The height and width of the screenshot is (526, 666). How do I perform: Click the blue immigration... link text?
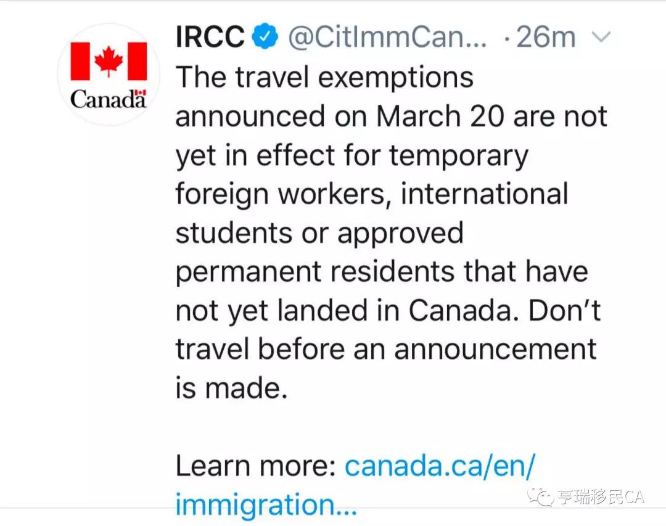click(x=266, y=504)
